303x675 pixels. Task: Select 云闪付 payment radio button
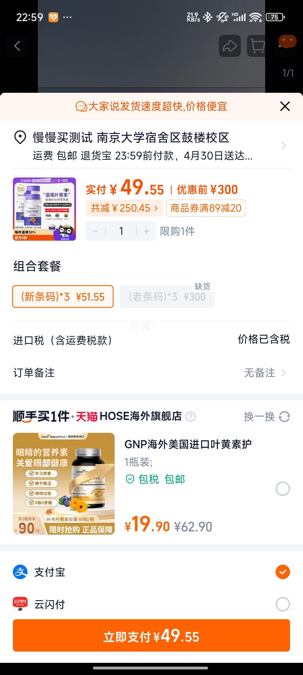(283, 604)
